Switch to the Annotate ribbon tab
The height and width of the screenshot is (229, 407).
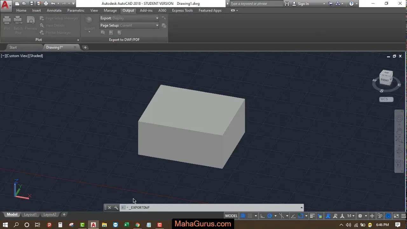(x=54, y=10)
